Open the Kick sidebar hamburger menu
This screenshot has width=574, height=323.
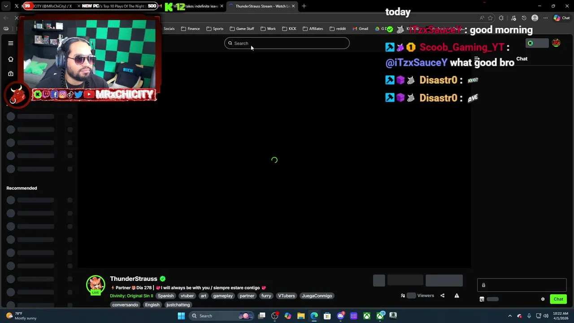click(11, 43)
